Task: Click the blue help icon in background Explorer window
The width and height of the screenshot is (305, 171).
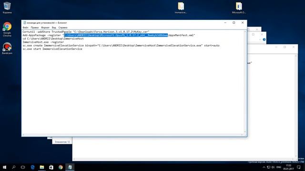Action: click(264, 39)
